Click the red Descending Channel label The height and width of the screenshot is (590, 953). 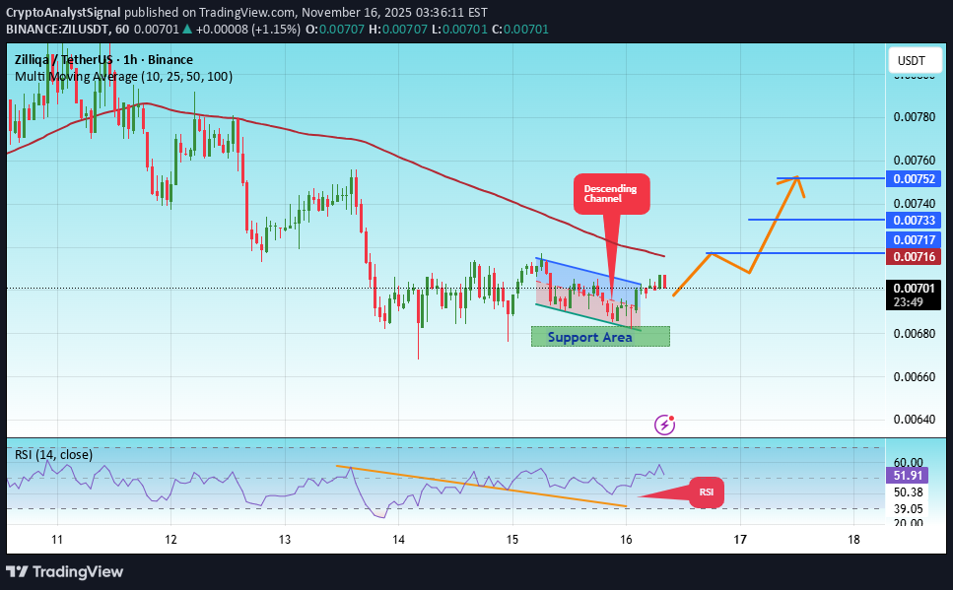coord(610,194)
